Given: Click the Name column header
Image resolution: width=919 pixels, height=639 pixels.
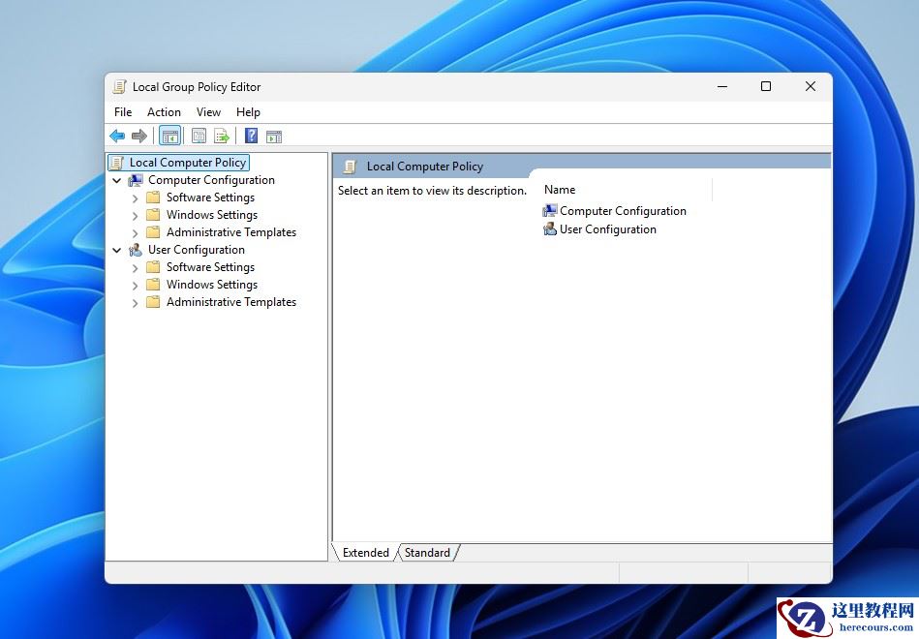Looking at the screenshot, I should pos(560,190).
